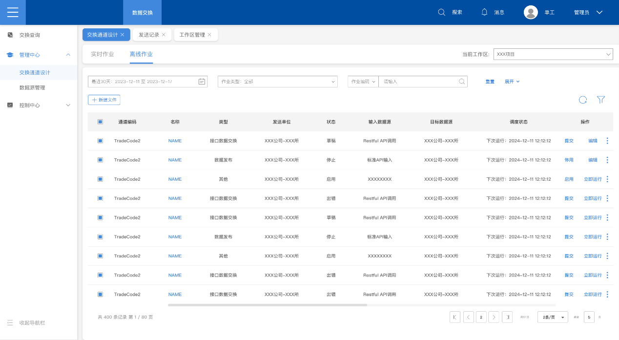Uncheck the first row checkbox
The width and height of the screenshot is (619, 340).
(x=100, y=141)
